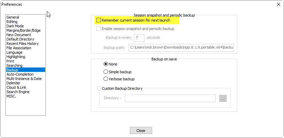Viewport: 284px width, 138px height.
Task: Click the Backup in every seconds field
Action: 139,38
